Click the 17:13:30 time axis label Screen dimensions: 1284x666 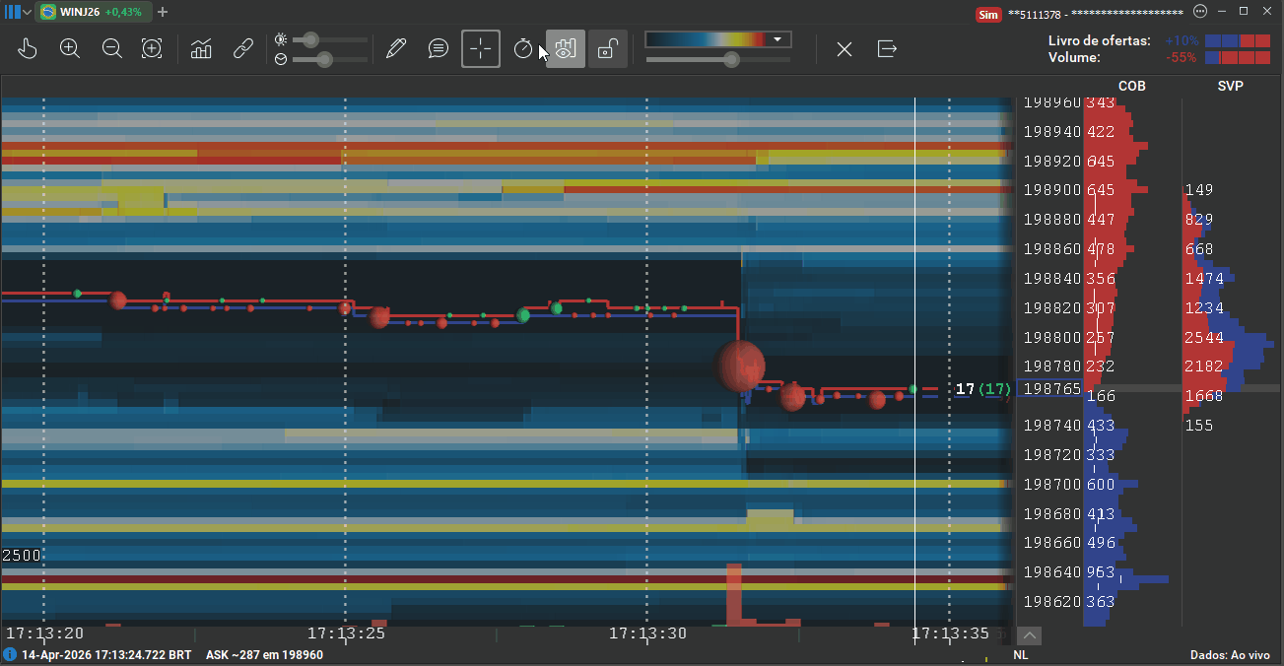point(647,633)
